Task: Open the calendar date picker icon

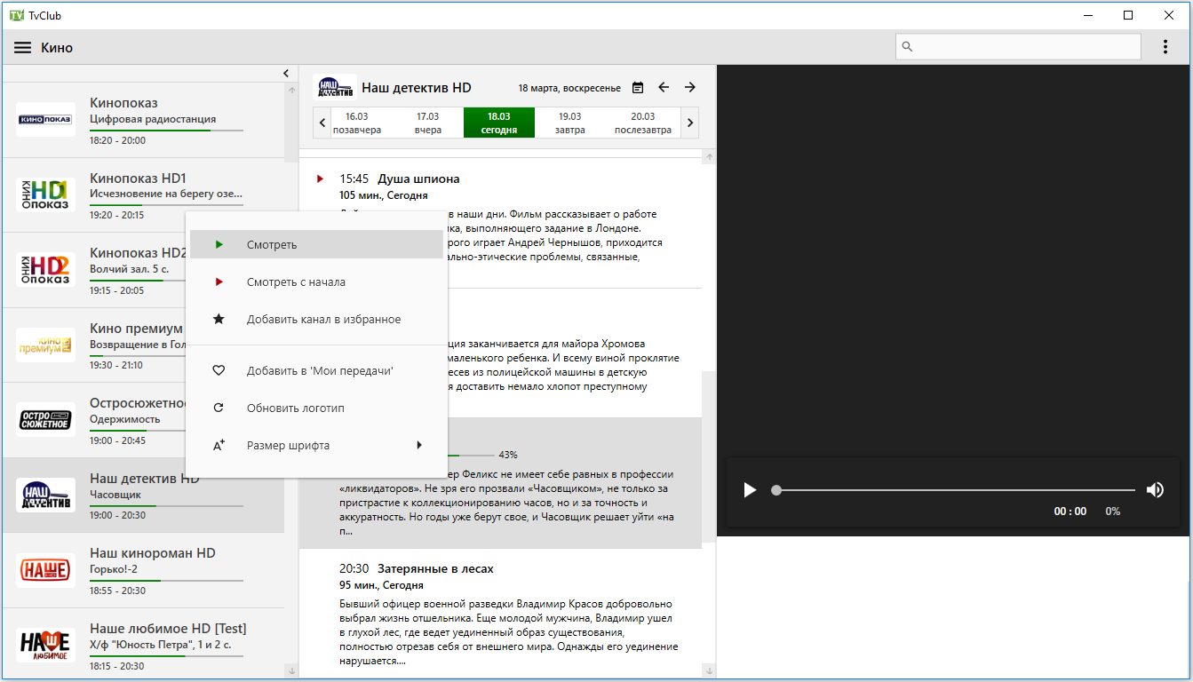Action: click(638, 87)
